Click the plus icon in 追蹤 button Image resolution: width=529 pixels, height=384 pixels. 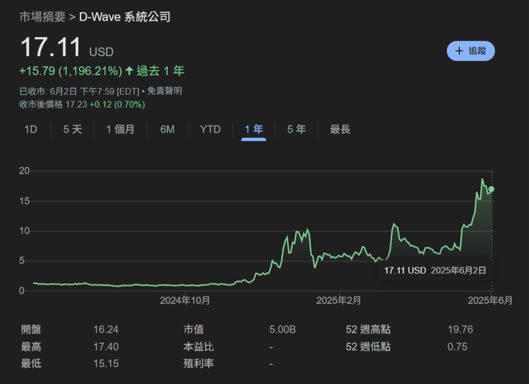pyautogui.click(x=459, y=51)
